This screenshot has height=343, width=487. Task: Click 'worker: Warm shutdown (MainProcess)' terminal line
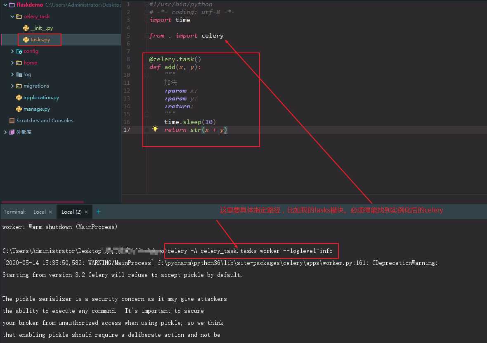pyautogui.click(x=60, y=227)
